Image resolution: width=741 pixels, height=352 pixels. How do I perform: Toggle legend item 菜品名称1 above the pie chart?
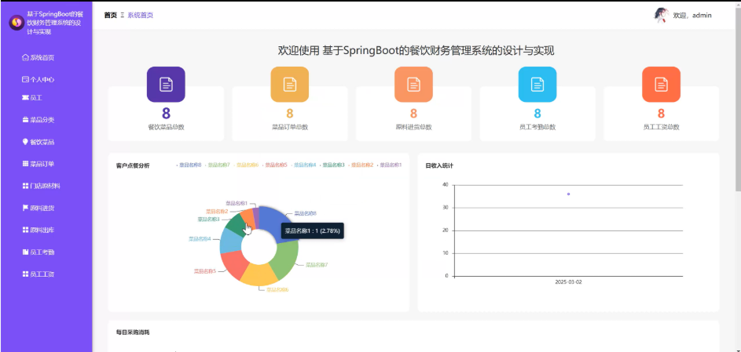[389, 165]
